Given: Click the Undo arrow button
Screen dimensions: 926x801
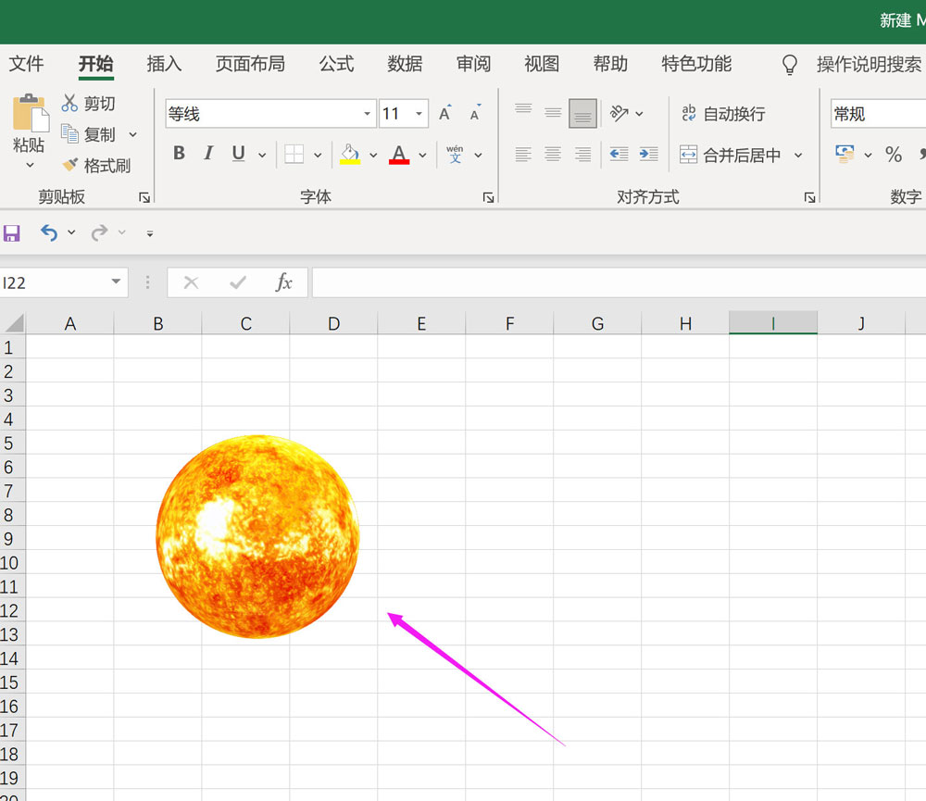Looking at the screenshot, I should tap(49, 232).
